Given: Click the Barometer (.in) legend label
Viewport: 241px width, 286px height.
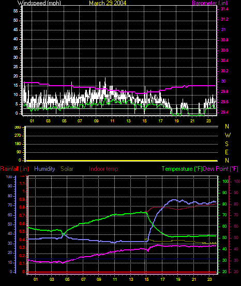Looking at the screenshot, I should (210, 3).
